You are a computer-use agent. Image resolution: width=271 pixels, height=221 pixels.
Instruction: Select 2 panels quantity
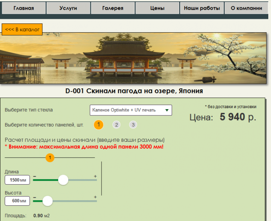point(117,125)
